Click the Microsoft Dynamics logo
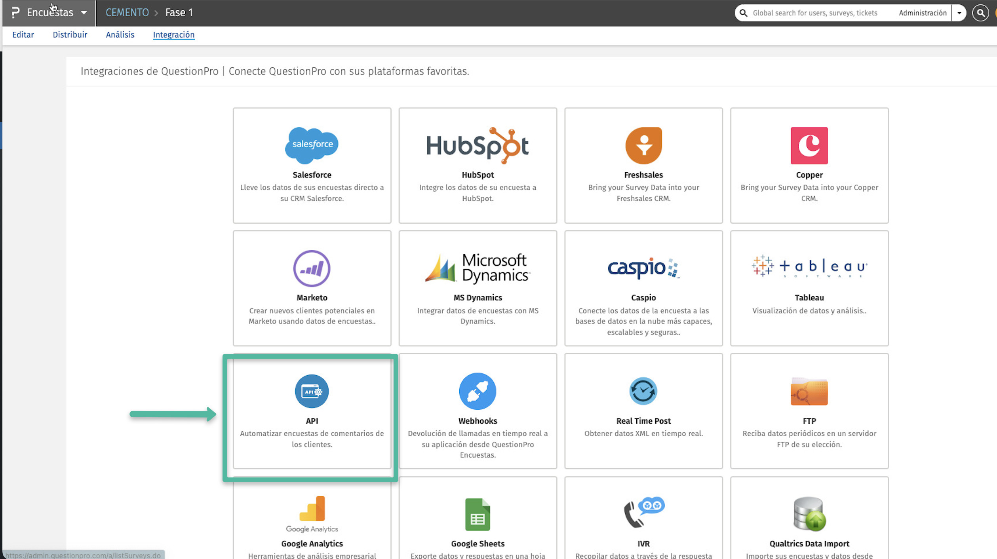This screenshot has height=559, width=997. [478, 268]
